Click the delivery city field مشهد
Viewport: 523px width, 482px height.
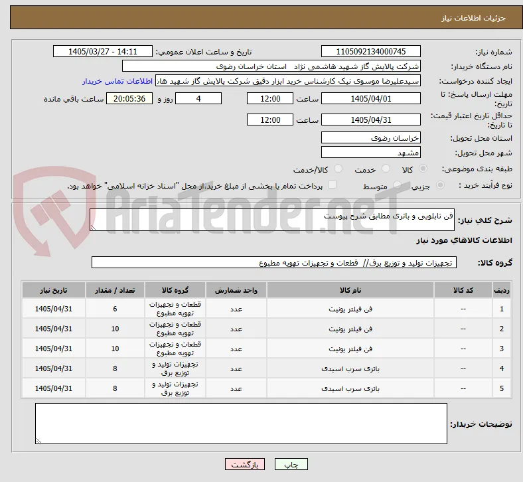tap(370, 152)
